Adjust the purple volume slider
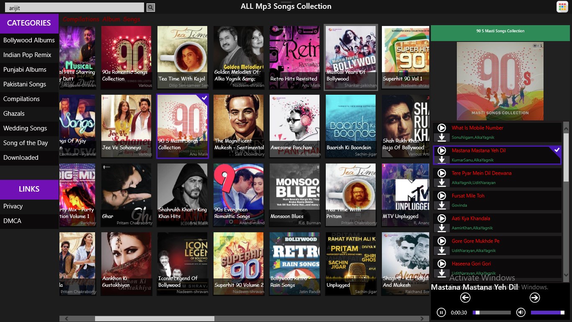The width and height of the screenshot is (572, 322). click(x=548, y=312)
